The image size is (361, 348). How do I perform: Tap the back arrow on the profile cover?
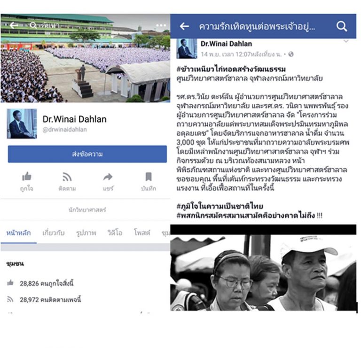click(x=14, y=25)
